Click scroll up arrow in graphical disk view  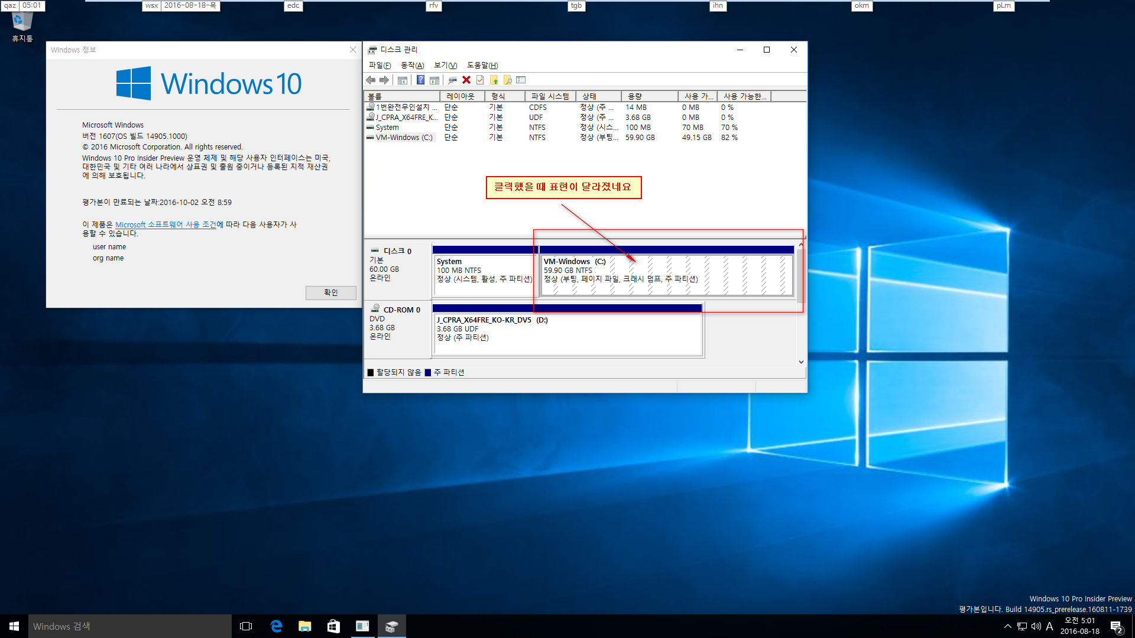click(801, 245)
